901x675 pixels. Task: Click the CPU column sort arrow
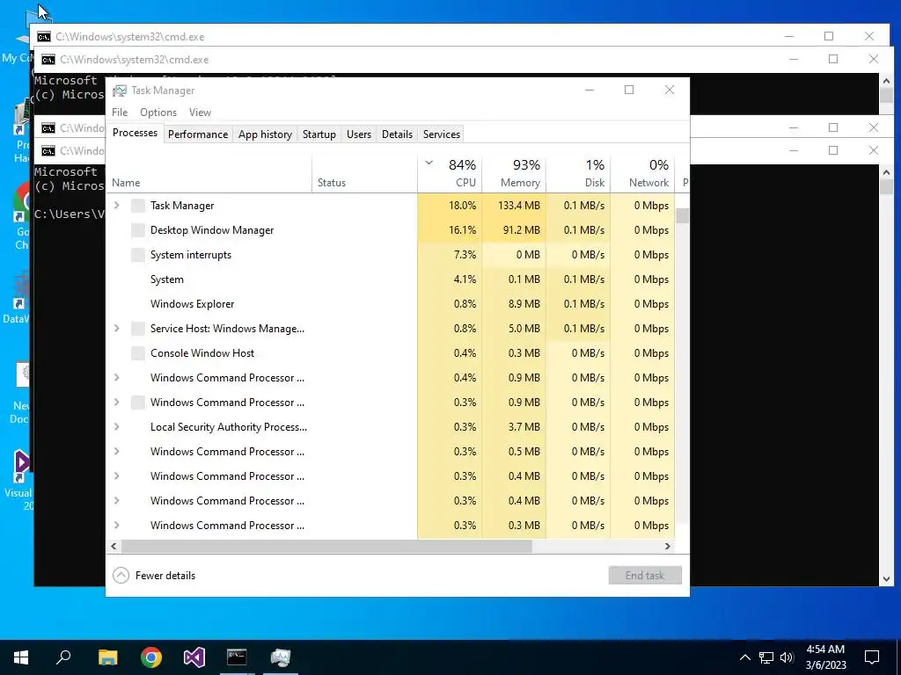coord(429,163)
